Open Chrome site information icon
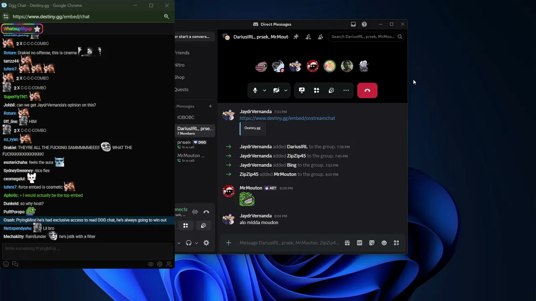This screenshot has width=536, height=301. pyautogui.click(x=5, y=17)
